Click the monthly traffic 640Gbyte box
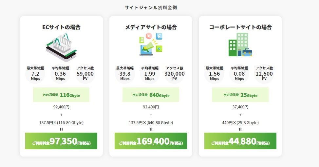This screenshot has height=167, width=319. pos(151,95)
